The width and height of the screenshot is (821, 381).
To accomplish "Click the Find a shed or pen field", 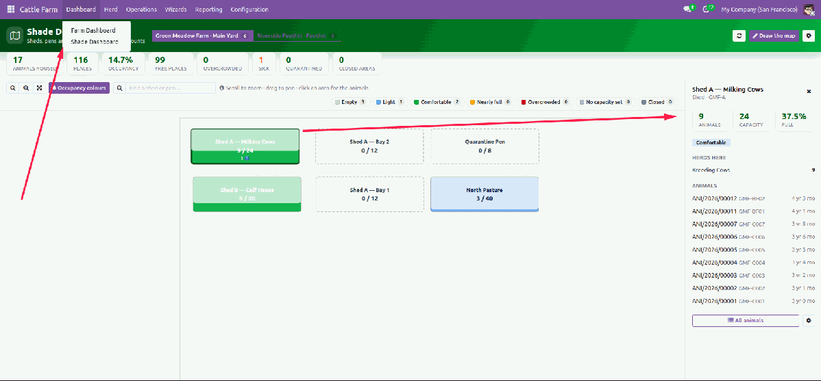I will [171, 88].
